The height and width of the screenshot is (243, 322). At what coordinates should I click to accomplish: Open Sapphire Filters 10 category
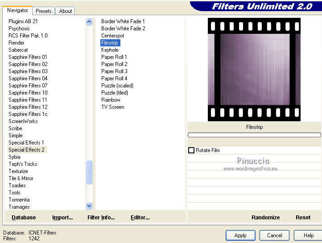[x=28, y=93]
